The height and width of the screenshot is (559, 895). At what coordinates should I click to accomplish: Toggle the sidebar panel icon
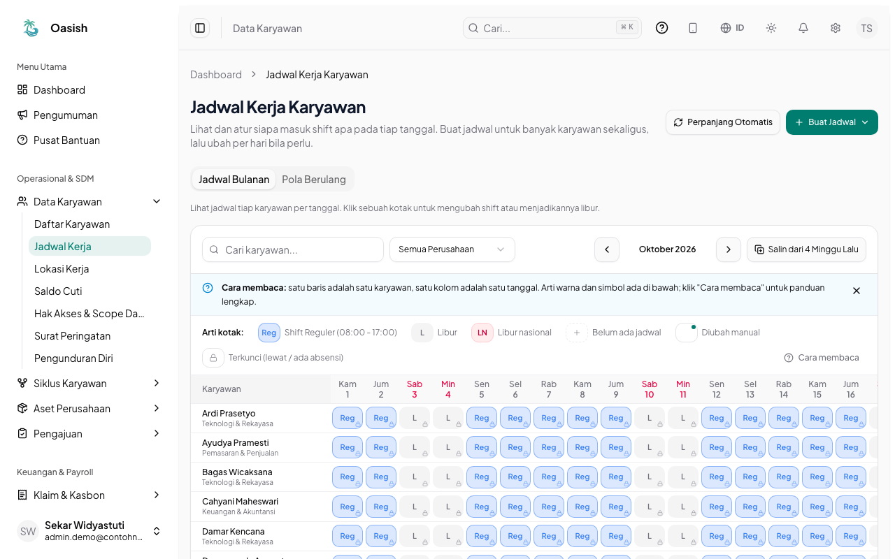click(200, 28)
